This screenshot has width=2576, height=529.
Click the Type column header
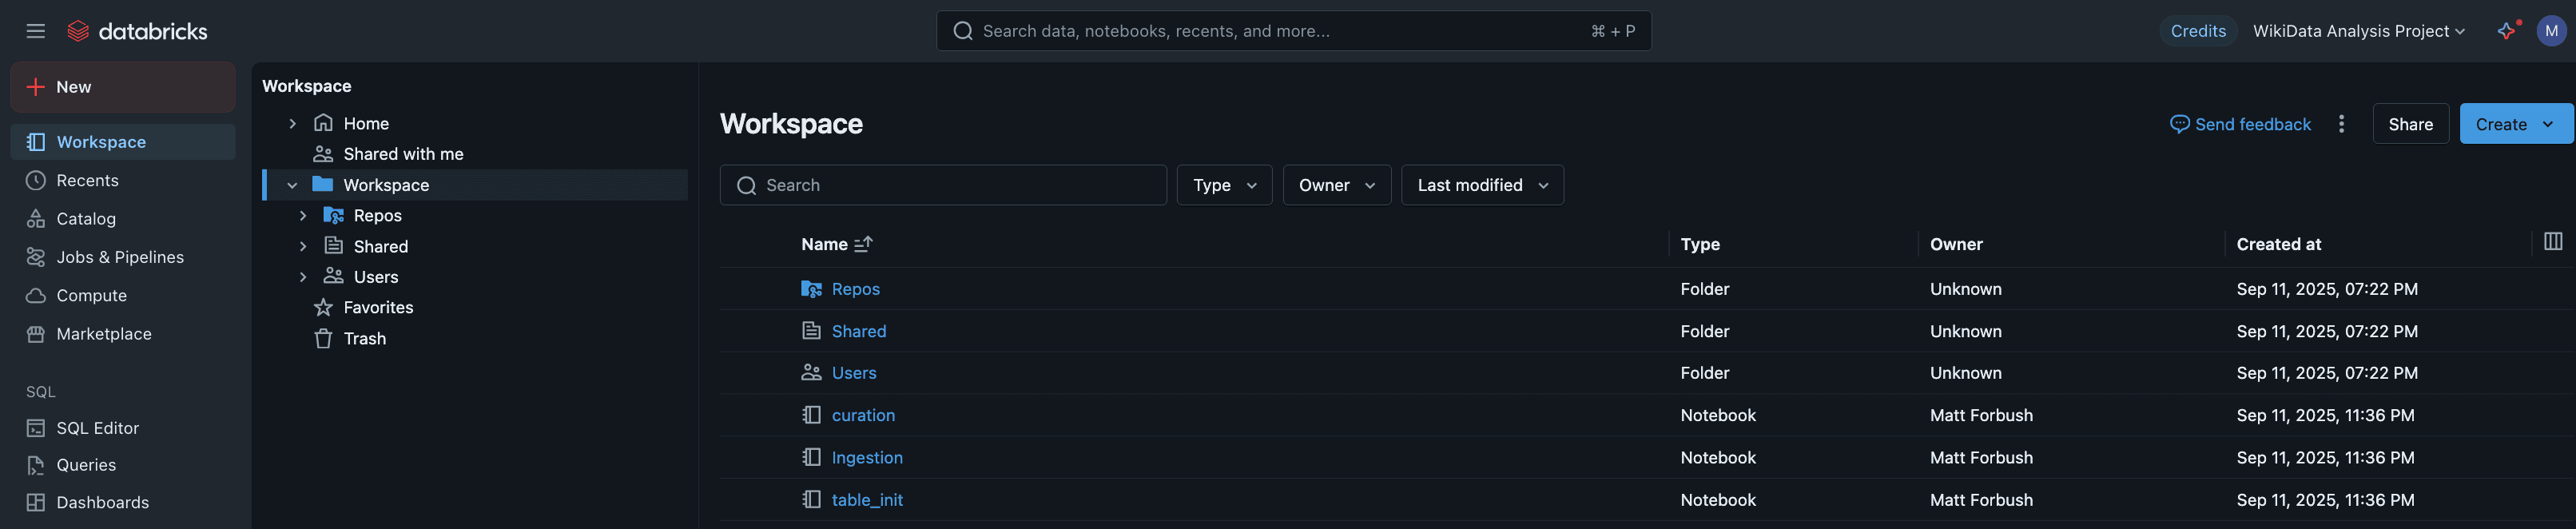coord(1700,244)
